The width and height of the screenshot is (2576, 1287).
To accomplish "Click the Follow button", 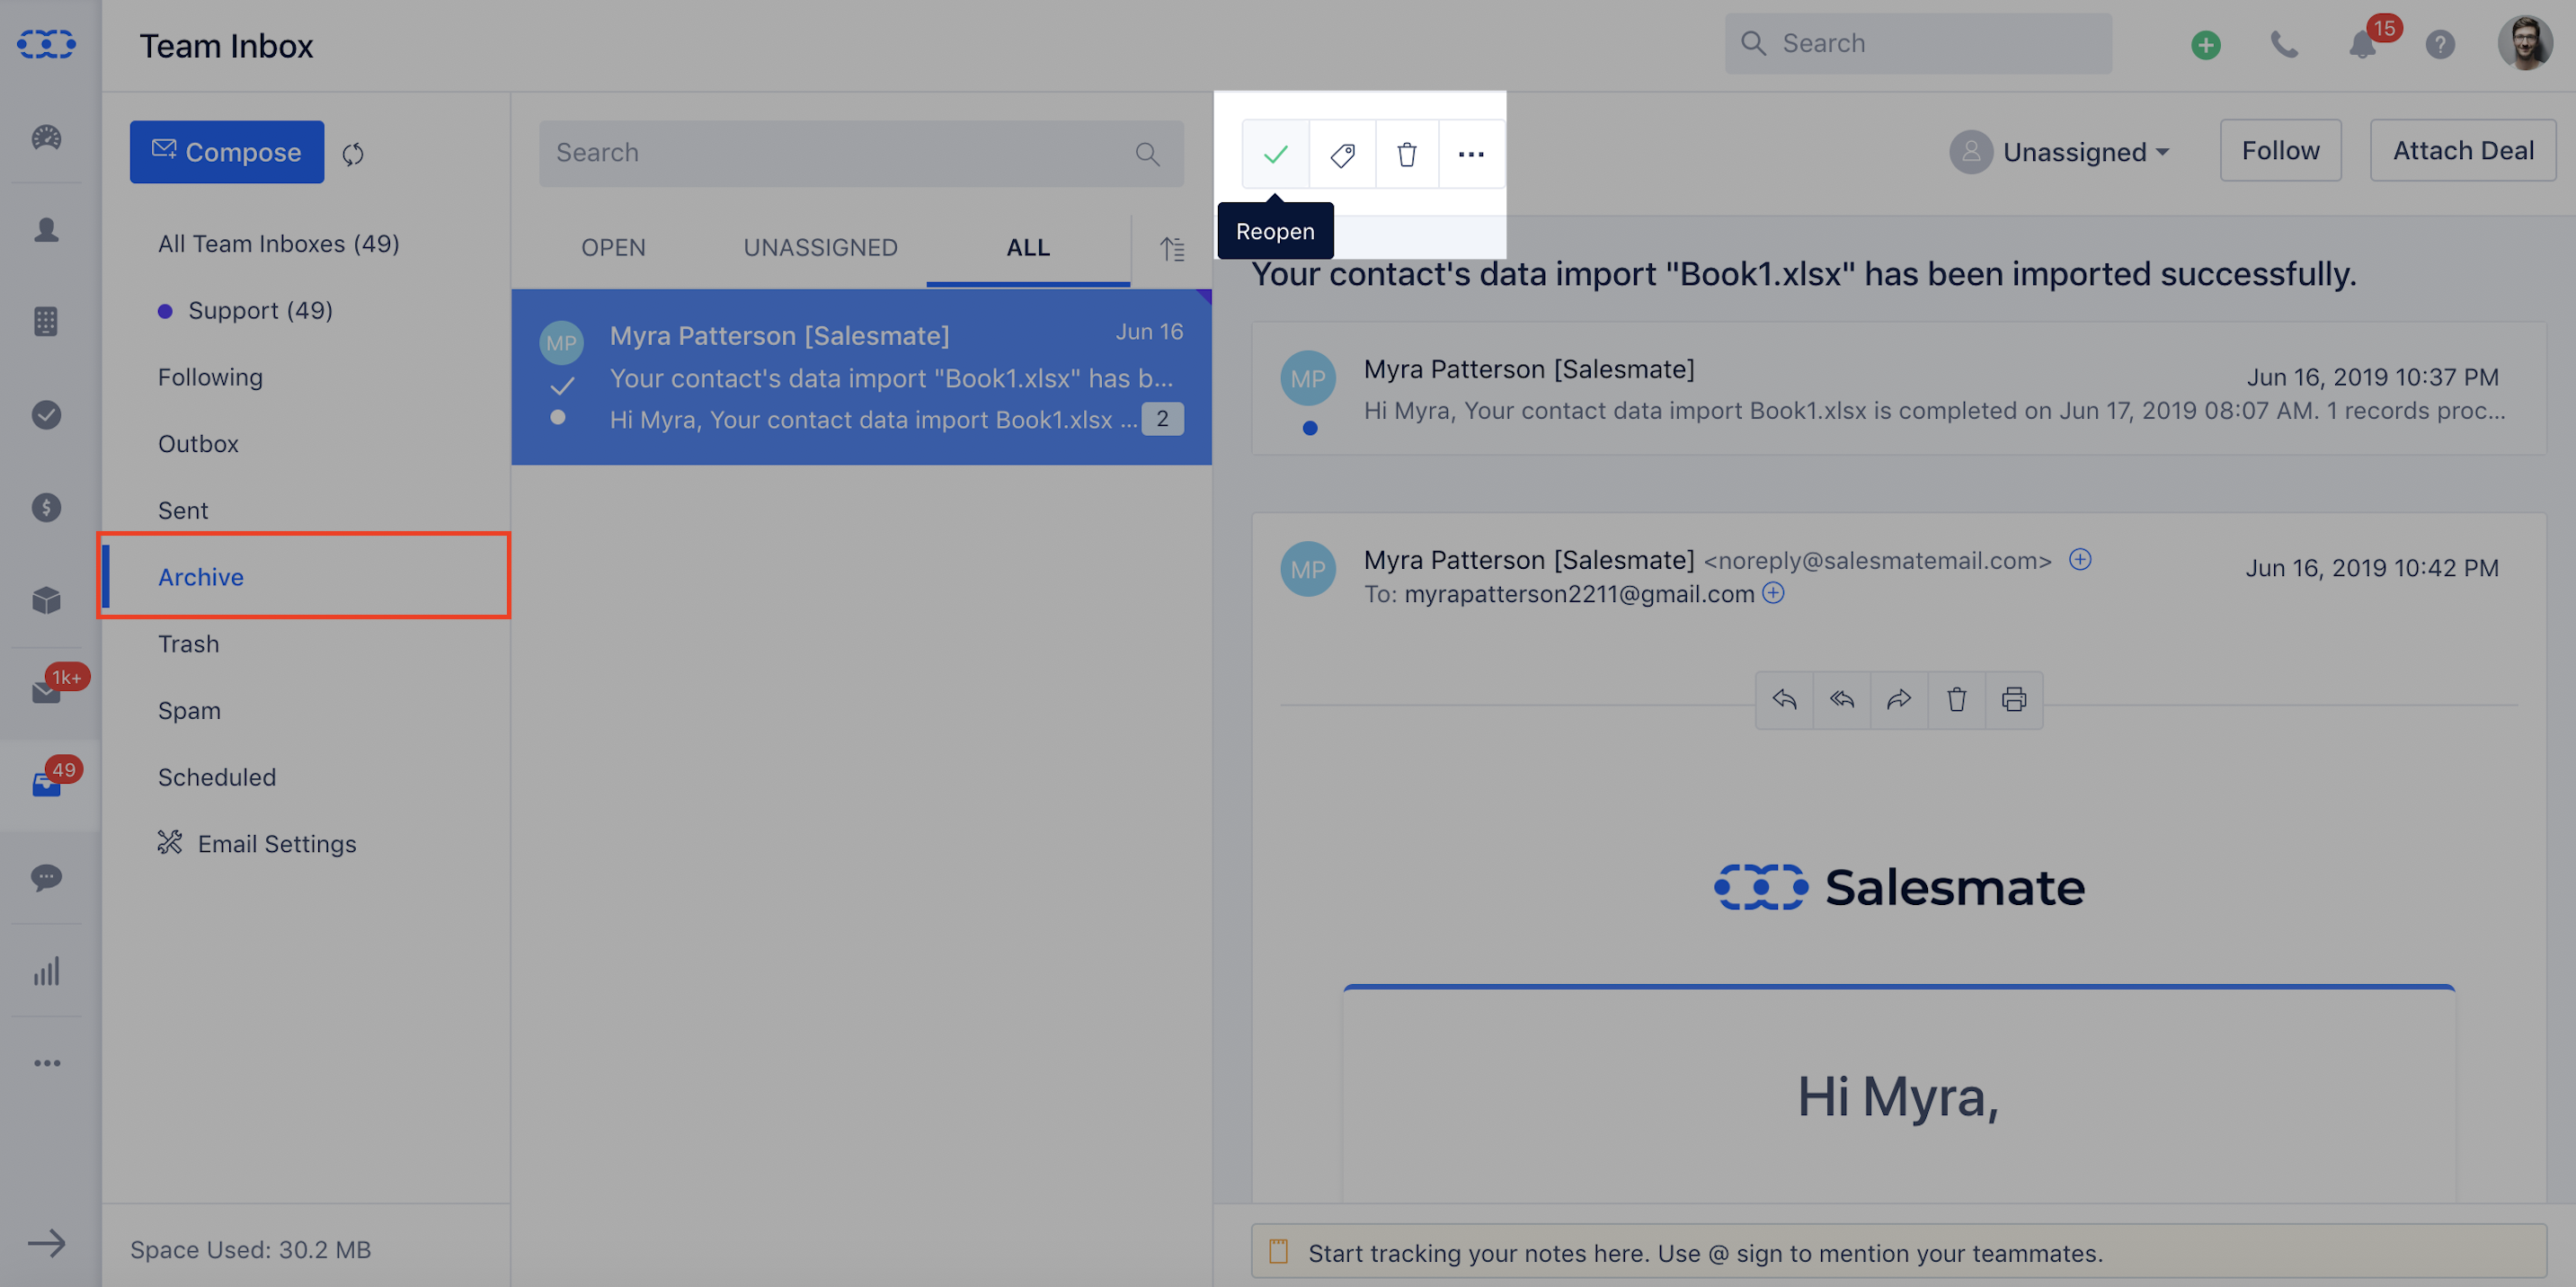I will point(2280,151).
